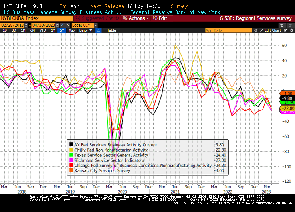Screen dimensions: 295x212
Task: Click 'Texas Service Sector General Activity' legend label
Action: (111, 155)
